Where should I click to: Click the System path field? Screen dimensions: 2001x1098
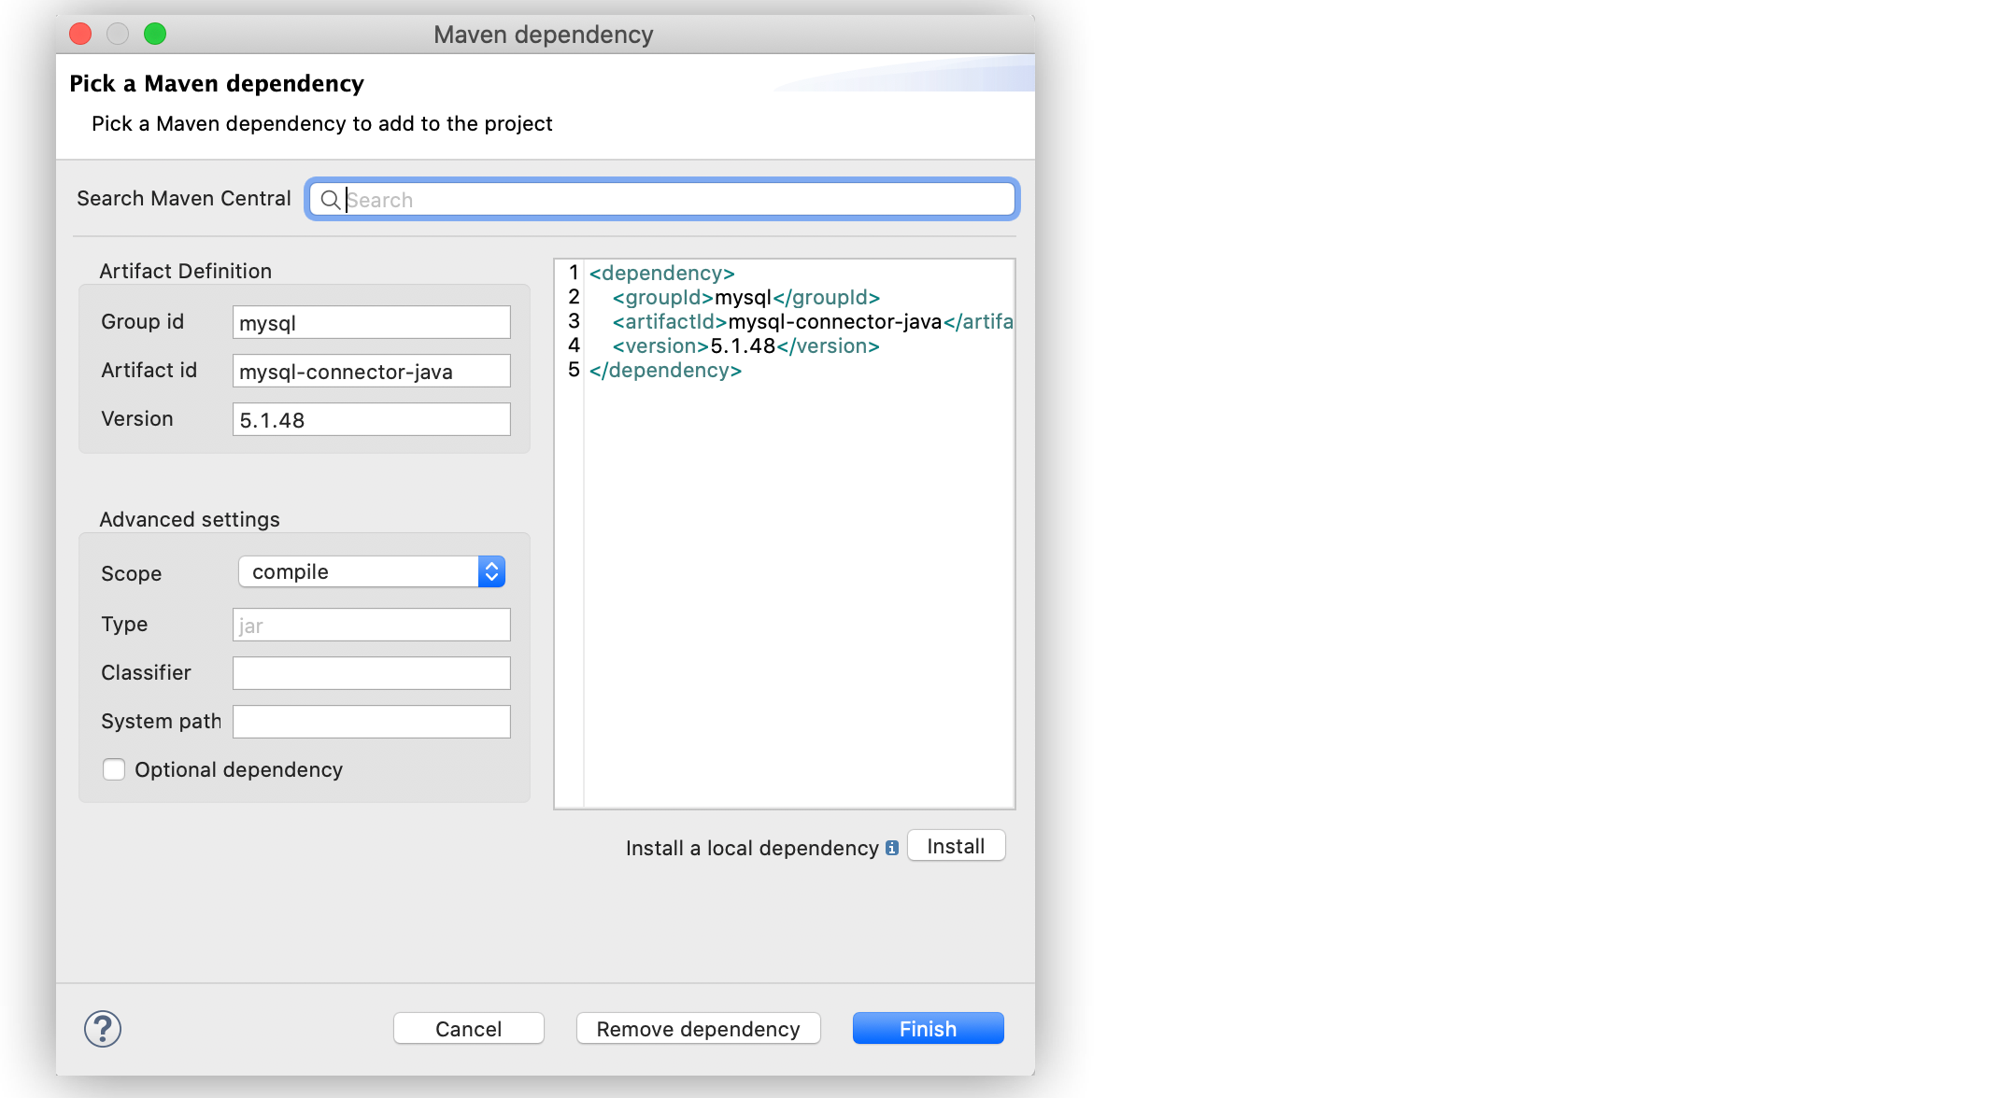pos(371,721)
